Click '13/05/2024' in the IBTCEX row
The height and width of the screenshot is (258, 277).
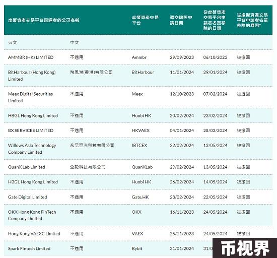(x=216, y=146)
